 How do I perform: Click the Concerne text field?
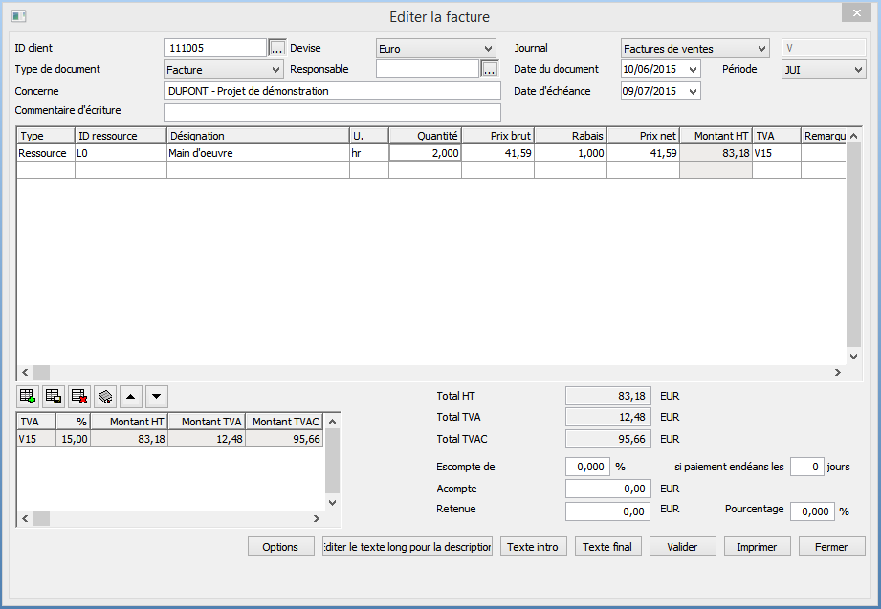click(x=332, y=91)
